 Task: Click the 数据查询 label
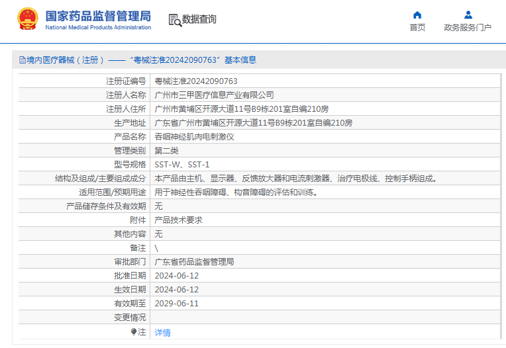(x=199, y=19)
